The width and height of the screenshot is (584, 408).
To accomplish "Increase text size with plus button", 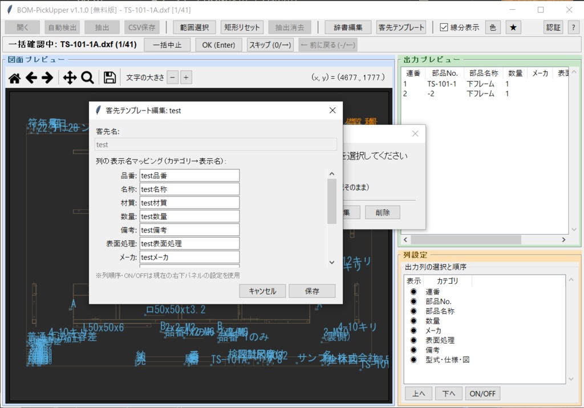I will click(x=186, y=77).
